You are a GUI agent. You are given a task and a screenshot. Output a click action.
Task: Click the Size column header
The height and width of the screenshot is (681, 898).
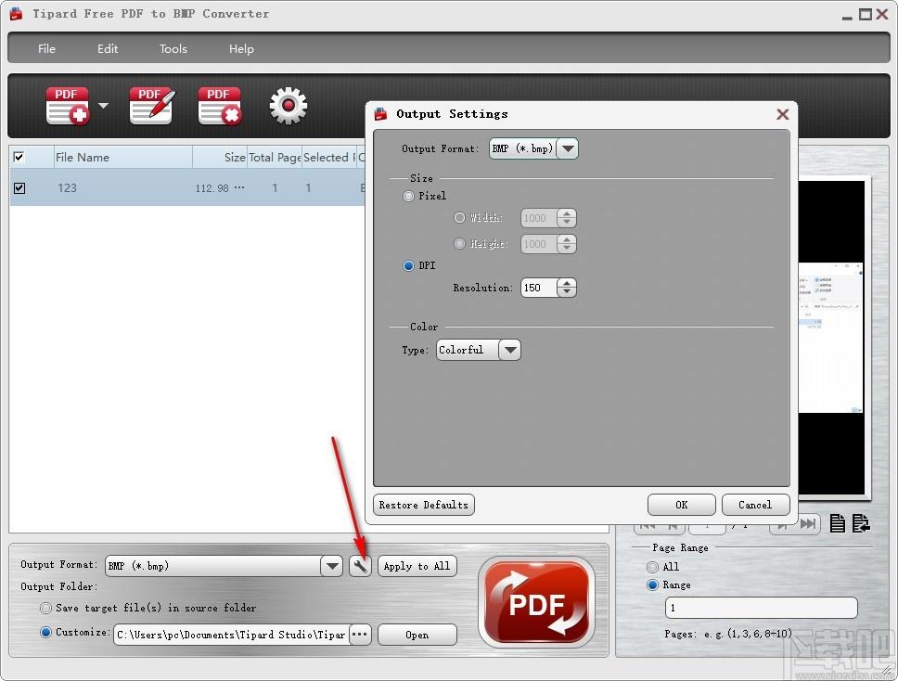[220, 157]
